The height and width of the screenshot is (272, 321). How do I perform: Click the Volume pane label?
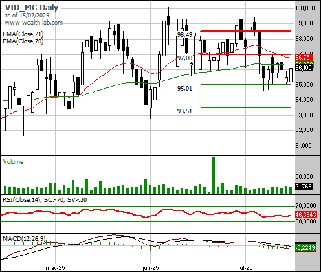(13, 162)
